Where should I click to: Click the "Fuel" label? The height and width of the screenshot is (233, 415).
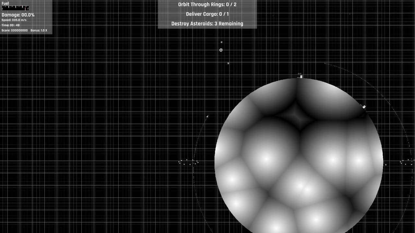pyautogui.click(x=5, y=3)
